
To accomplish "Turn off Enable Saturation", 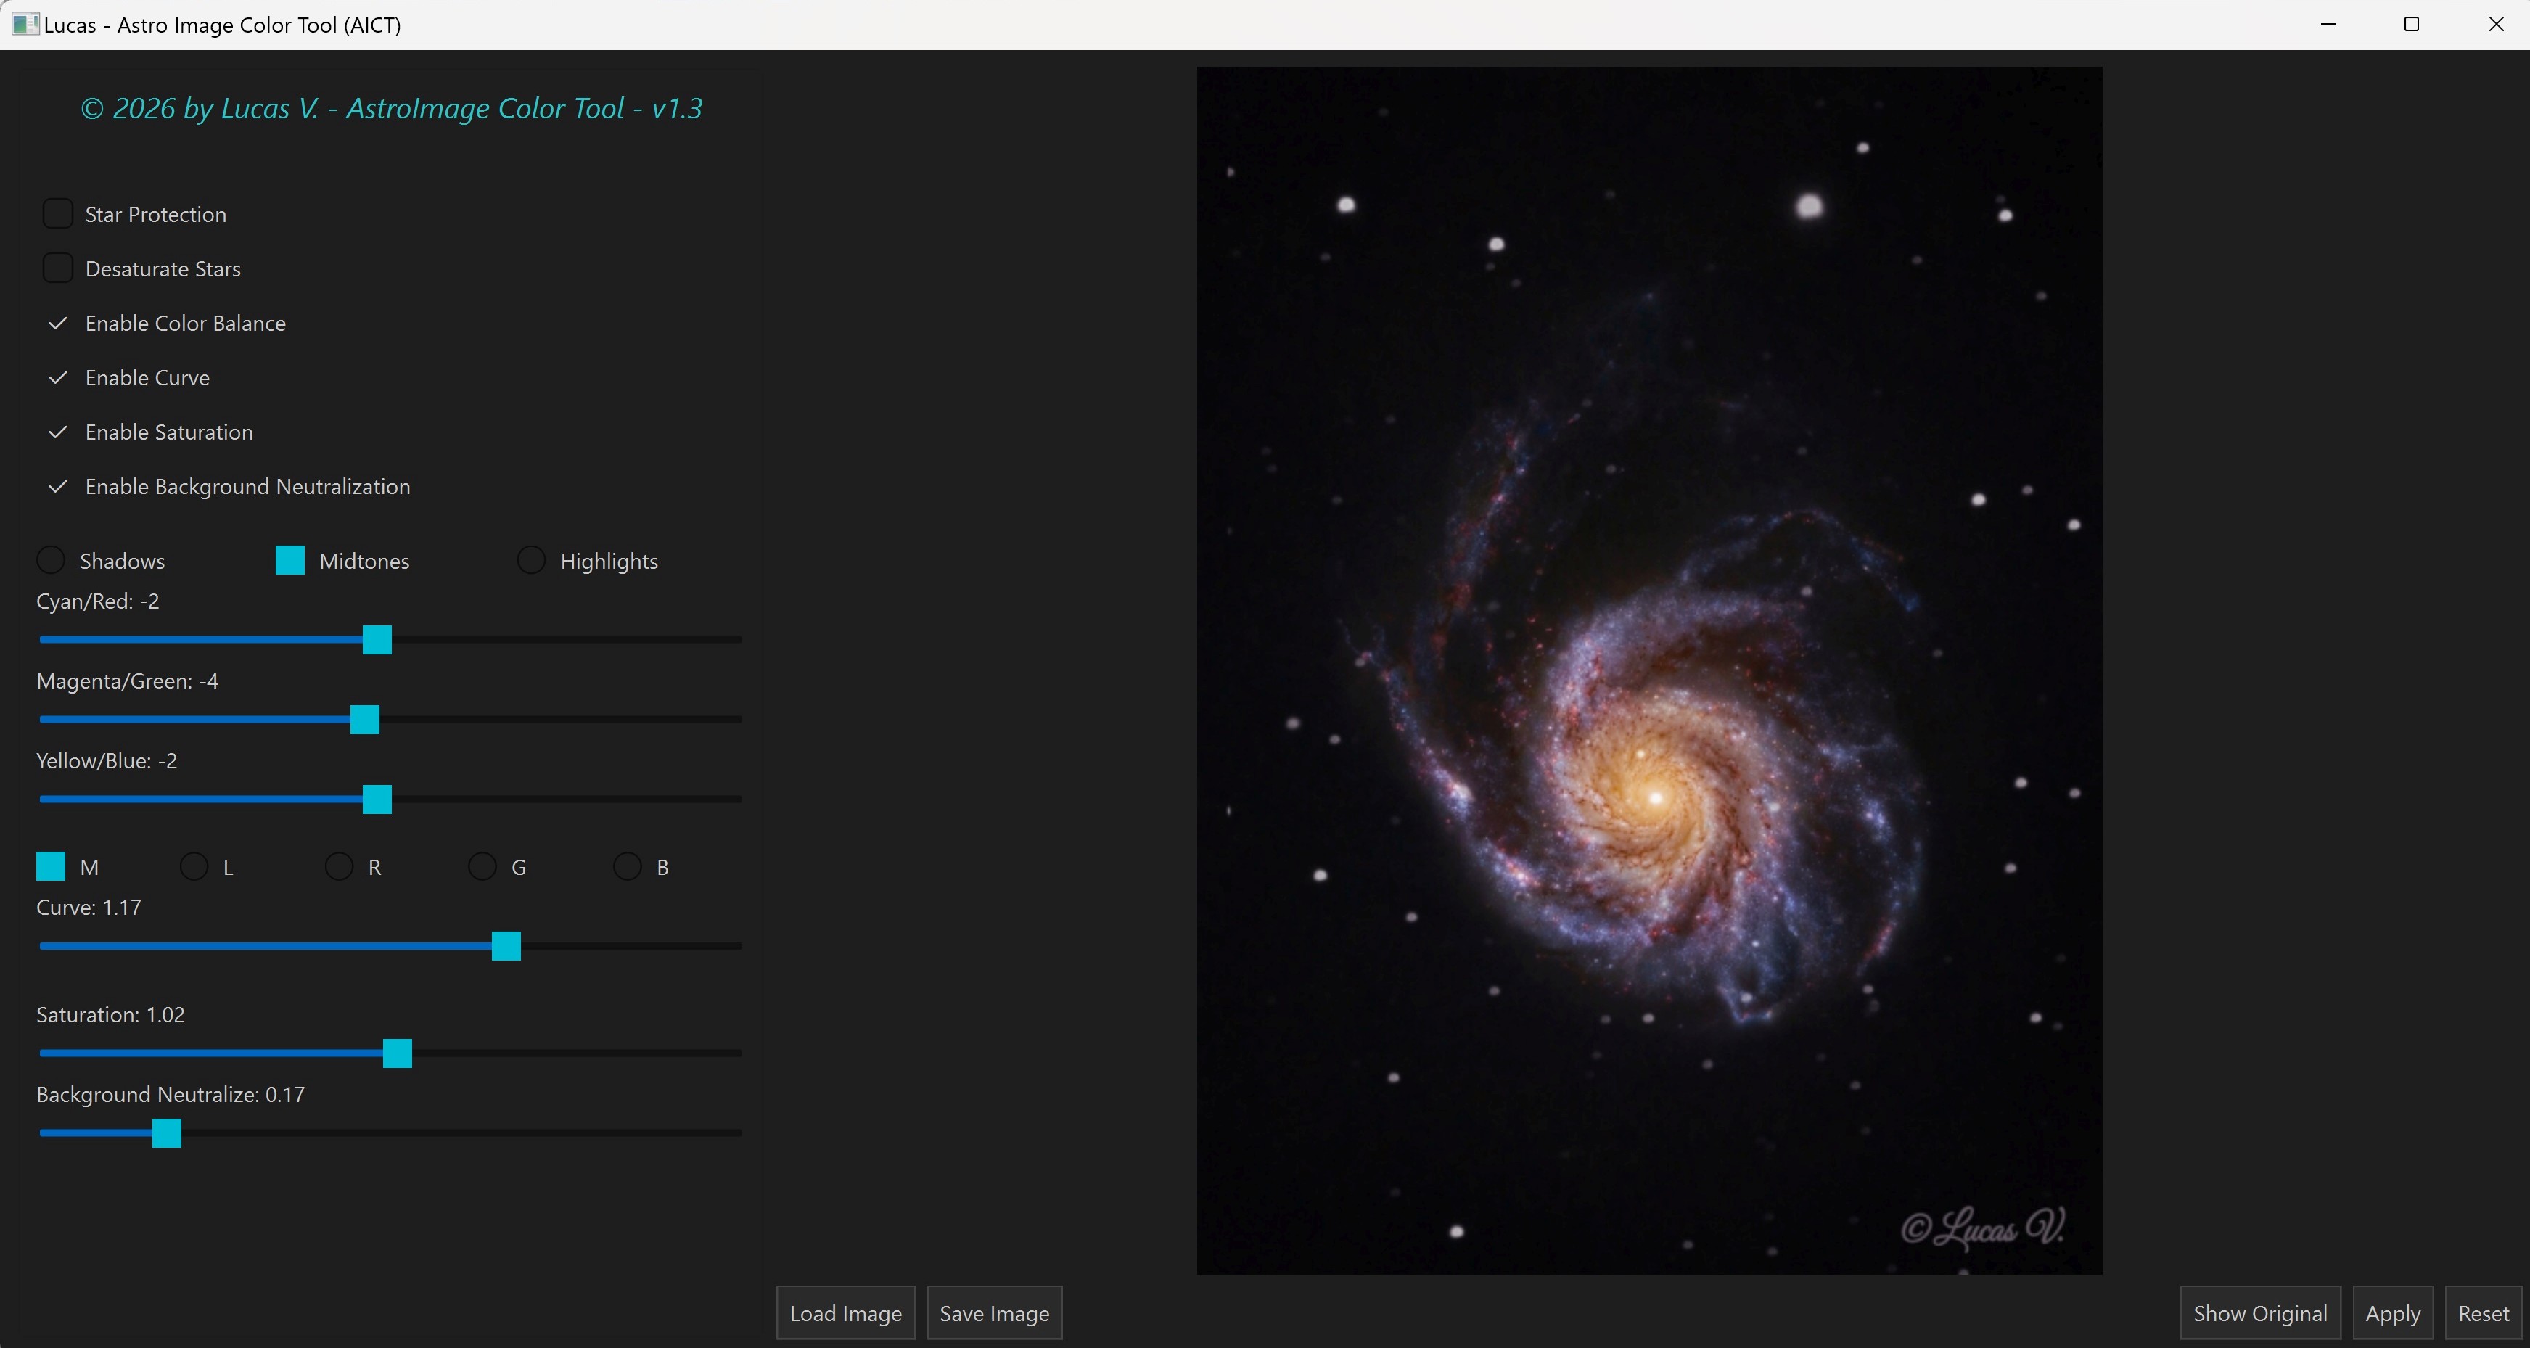I will click(x=58, y=433).
